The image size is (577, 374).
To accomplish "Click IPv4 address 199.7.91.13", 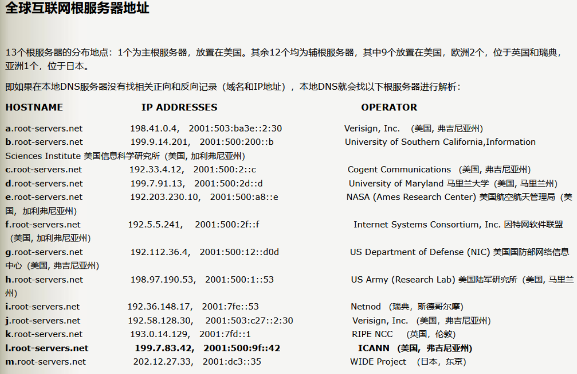I will click(158, 184).
